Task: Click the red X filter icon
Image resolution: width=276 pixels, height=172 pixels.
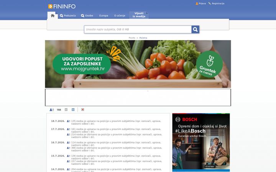Action: click(x=82, y=110)
